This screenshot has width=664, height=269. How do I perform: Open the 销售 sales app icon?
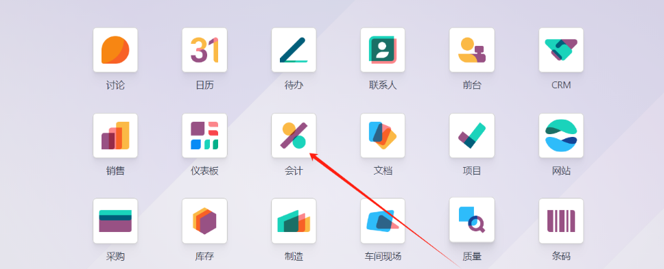pyautogui.click(x=115, y=136)
